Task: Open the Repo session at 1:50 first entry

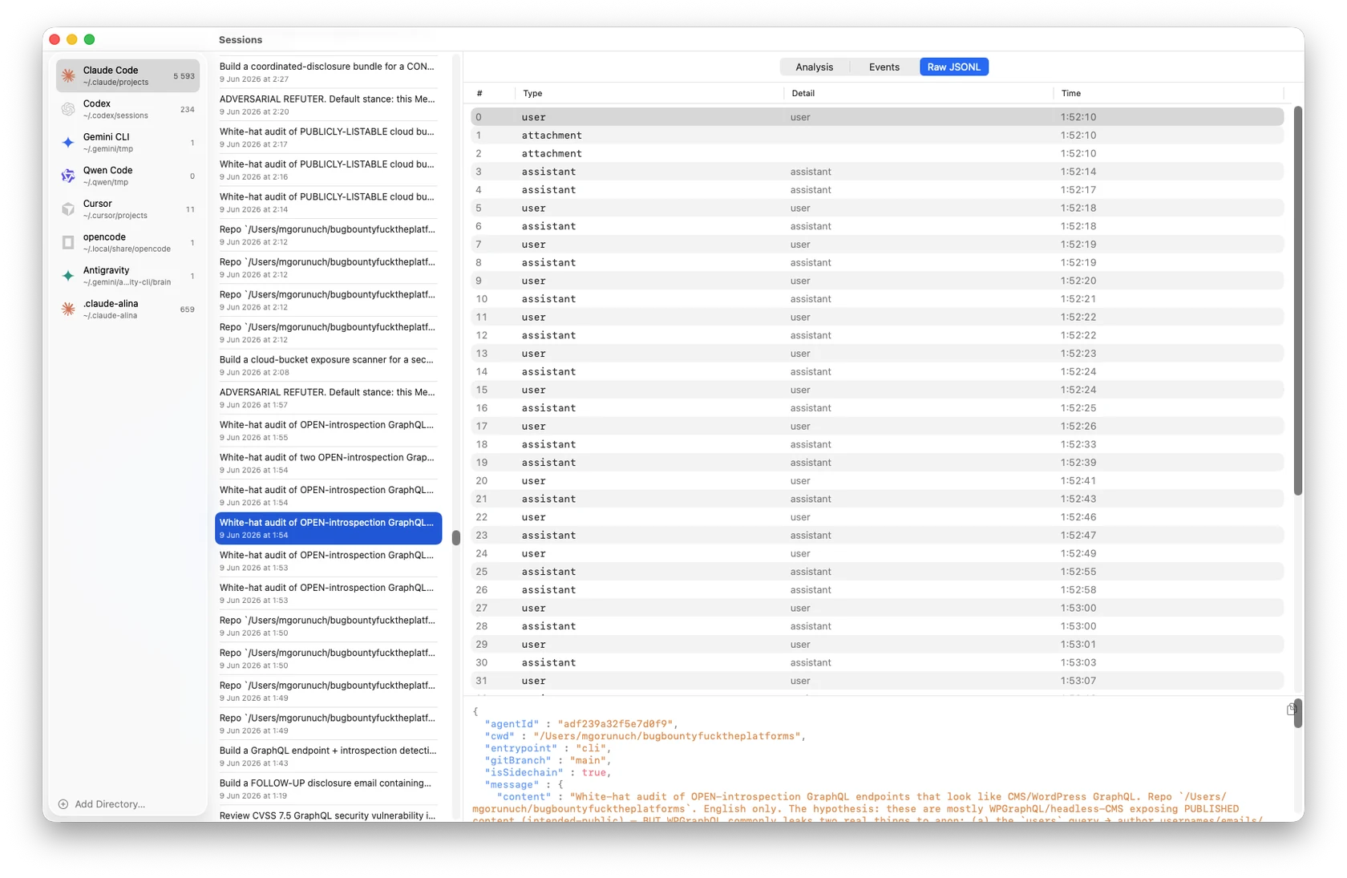Action: pyautogui.click(x=328, y=626)
